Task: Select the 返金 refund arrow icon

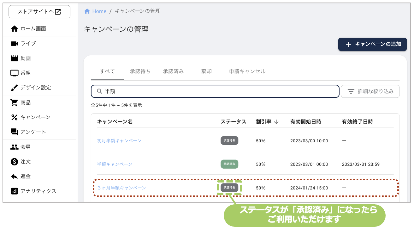Action: coord(14,176)
